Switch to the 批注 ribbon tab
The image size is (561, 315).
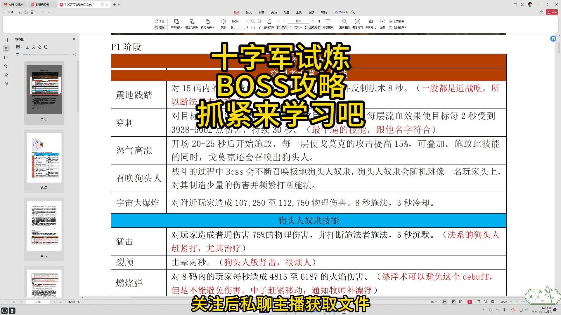click(286, 12)
